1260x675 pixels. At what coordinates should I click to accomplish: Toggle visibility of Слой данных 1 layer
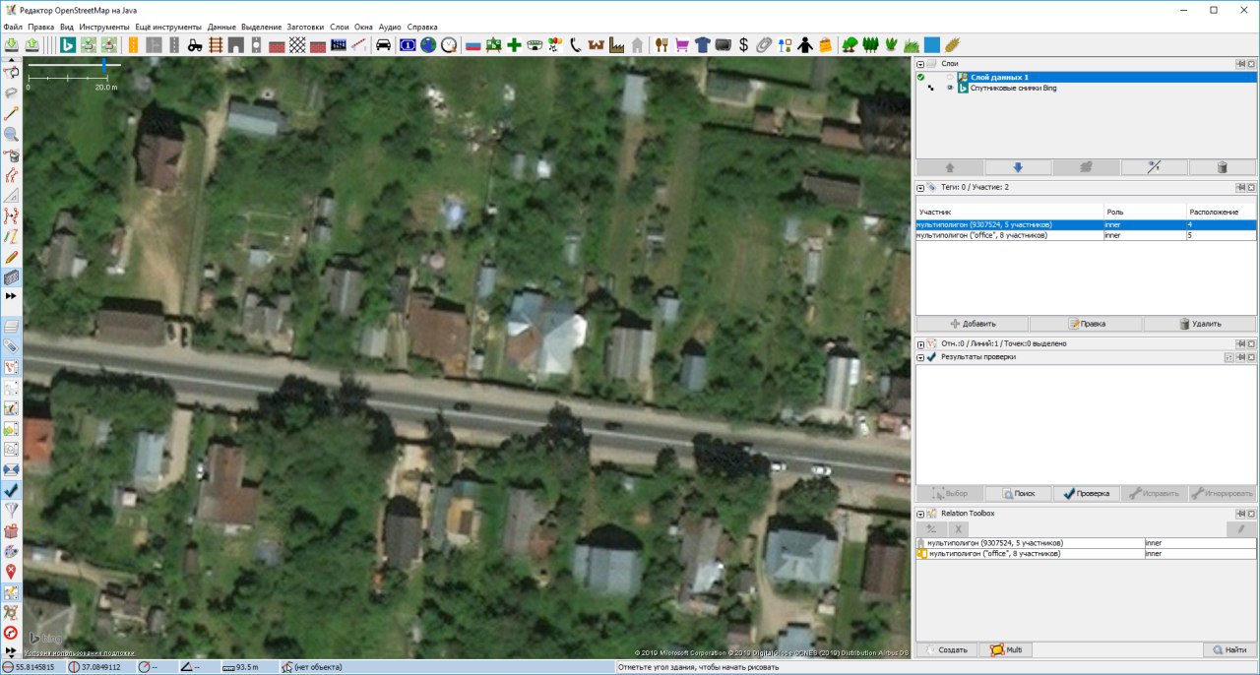(950, 77)
